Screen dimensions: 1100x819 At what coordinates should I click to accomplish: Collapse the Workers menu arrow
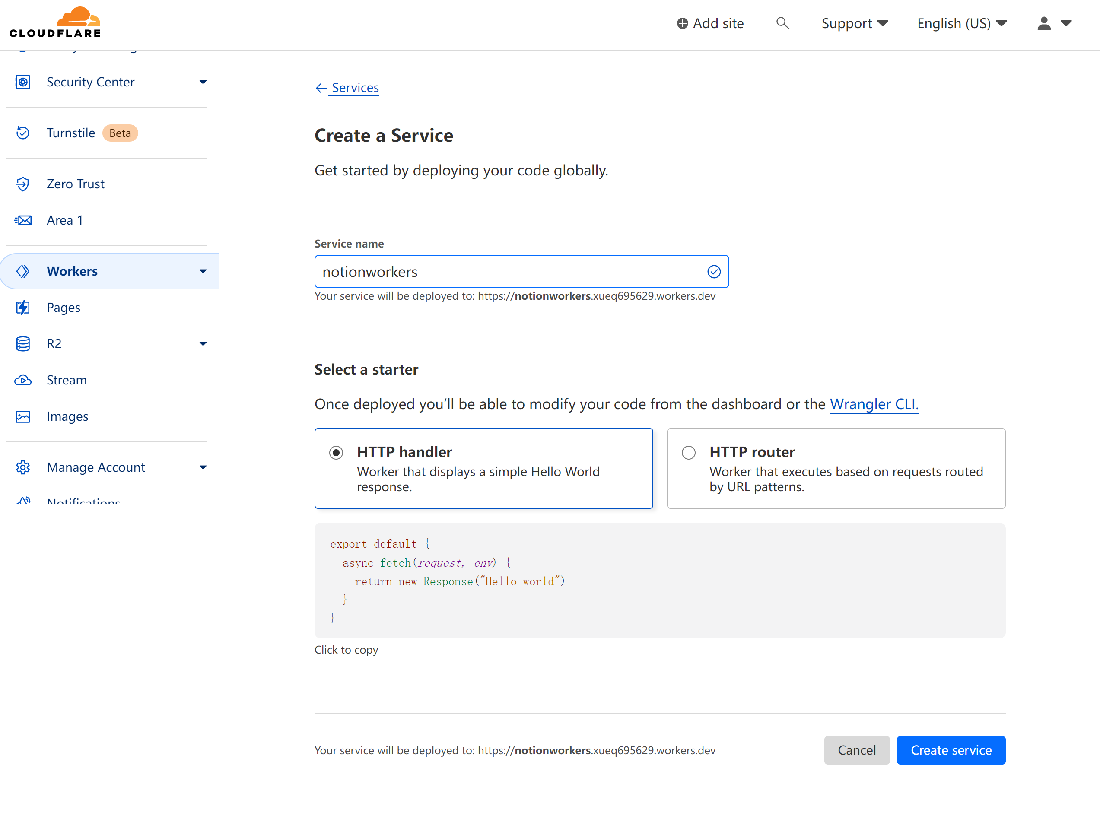[203, 271]
